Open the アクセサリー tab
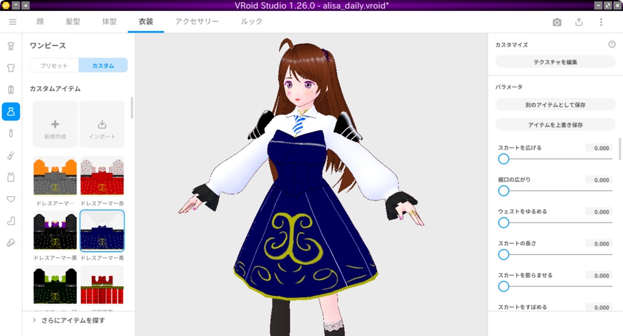623x336 pixels. click(x=197, y=21)
